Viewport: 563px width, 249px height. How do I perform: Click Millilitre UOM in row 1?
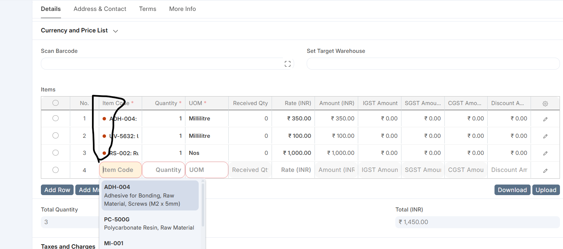[x=207, y=119]
